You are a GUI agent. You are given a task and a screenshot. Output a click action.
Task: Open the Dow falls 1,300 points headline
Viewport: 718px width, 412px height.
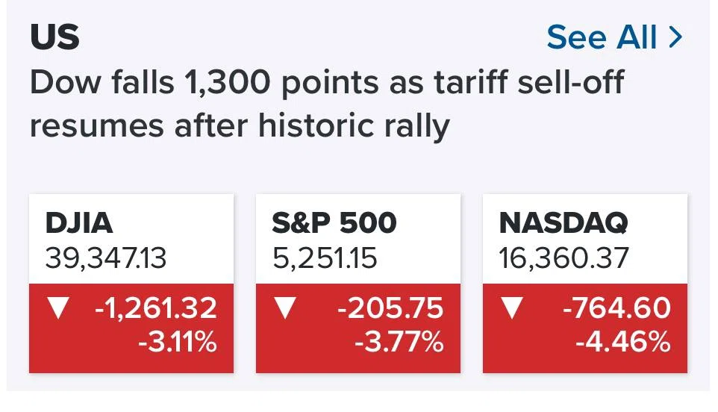327,104
